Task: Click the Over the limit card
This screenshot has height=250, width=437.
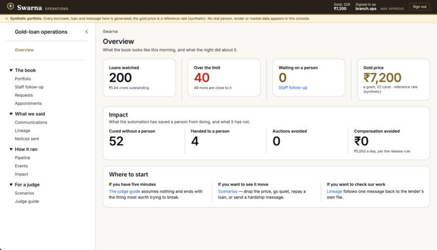Action: [x=224, y=78]
